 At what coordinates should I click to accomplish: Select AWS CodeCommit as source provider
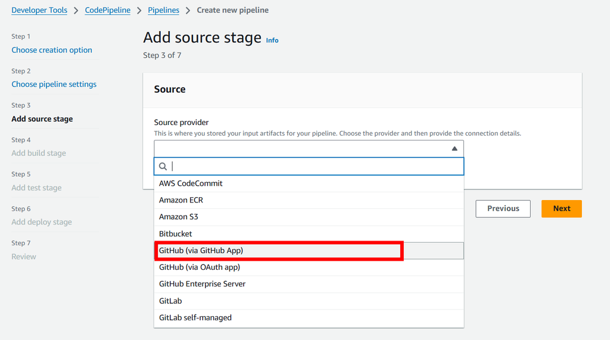coord(309,183)
